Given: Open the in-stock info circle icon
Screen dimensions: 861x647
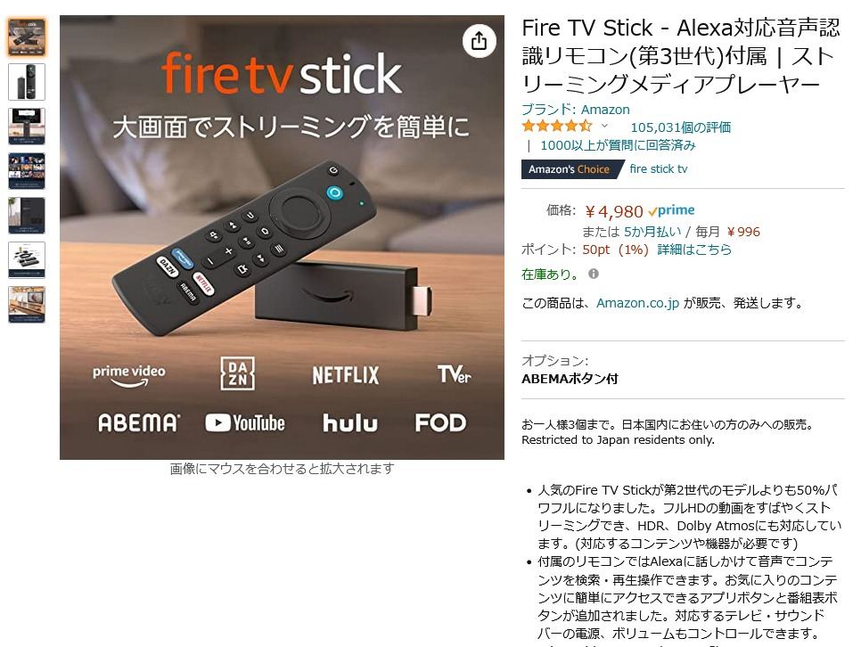Looking at the screenshot, I should pos(594,274).
